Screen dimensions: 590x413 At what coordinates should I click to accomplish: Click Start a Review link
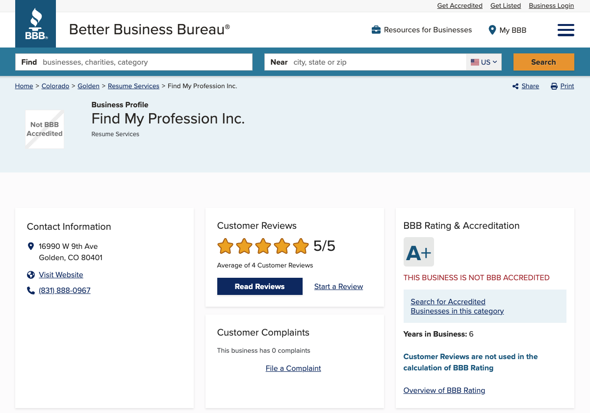point(339,287)
